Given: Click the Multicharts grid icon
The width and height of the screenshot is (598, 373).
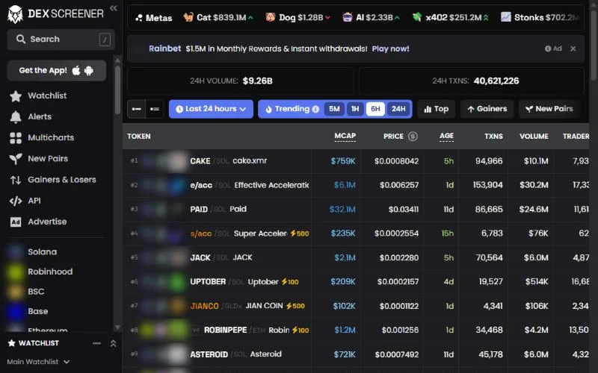Looking at the screenshot, I should coord(16,138).
